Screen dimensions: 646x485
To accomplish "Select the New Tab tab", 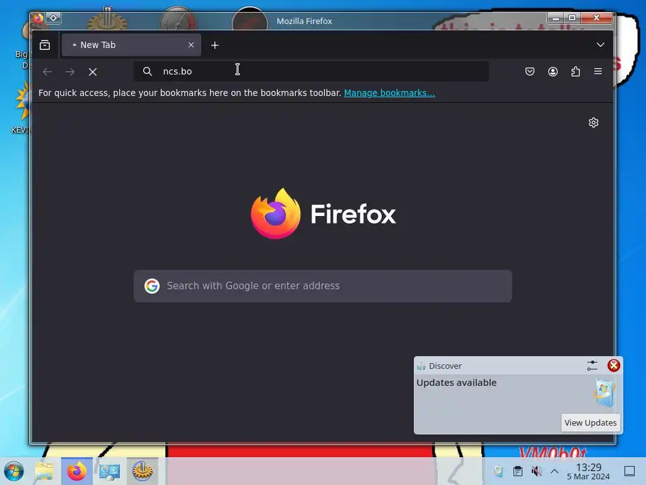I will click(x=131, y=45).
